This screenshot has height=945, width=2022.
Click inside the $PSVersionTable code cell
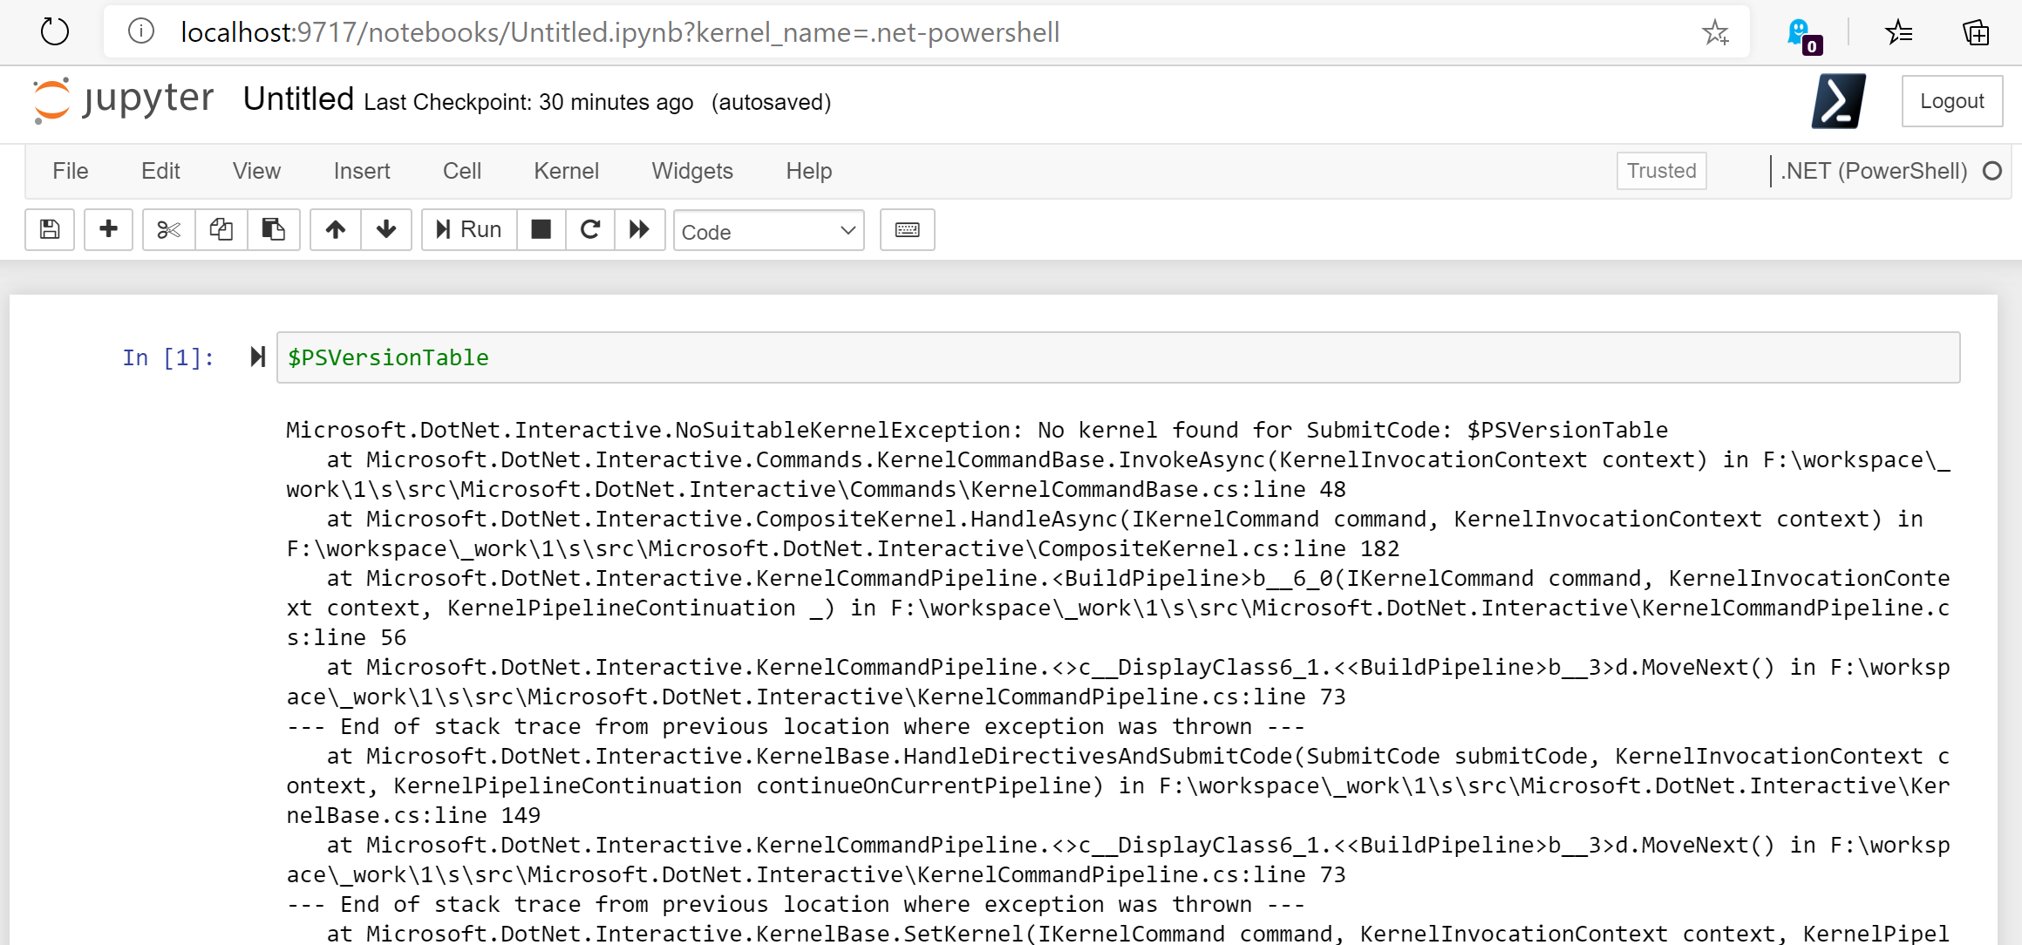click(388, 357)
